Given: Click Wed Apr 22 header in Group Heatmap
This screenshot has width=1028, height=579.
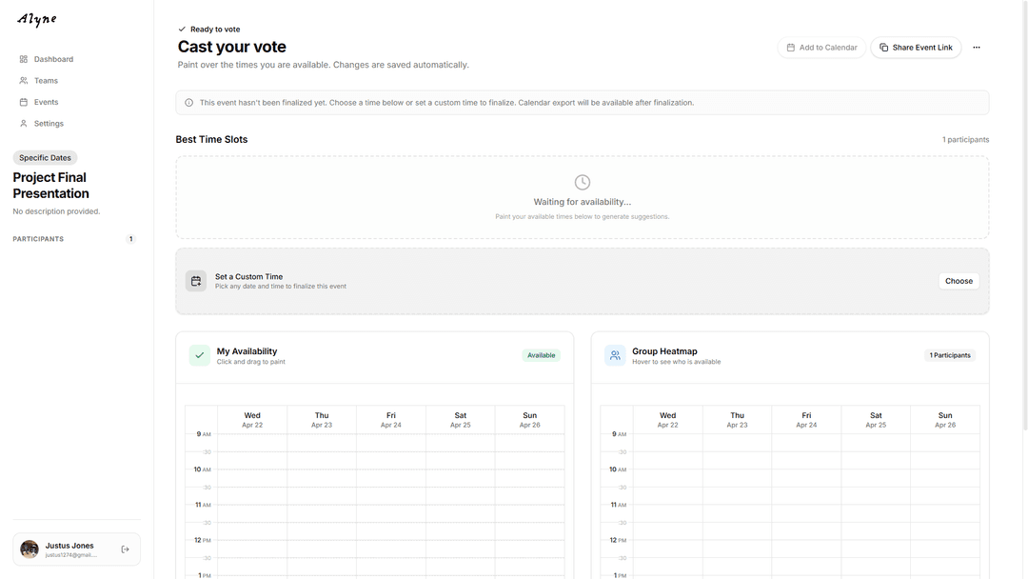Looking at the screenshot, I should click(x=668, y=420).
